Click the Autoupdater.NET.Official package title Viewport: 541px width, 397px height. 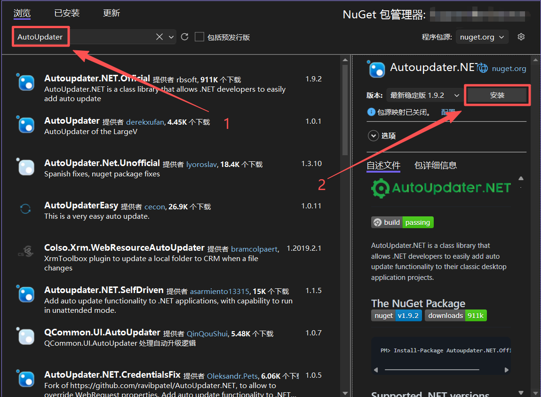(x=97, y=79)
